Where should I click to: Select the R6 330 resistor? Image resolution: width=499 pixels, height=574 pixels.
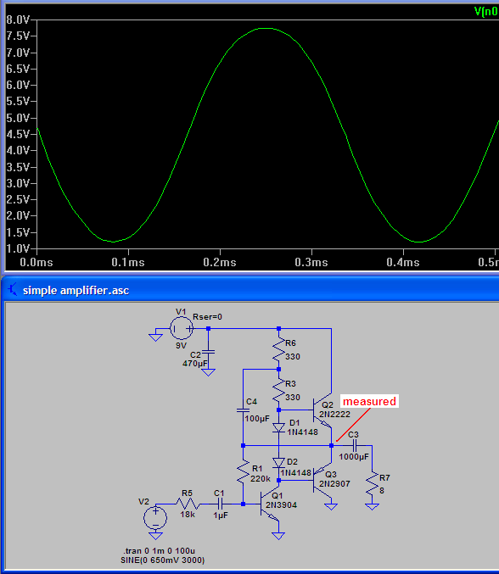(x=279, y=349)
